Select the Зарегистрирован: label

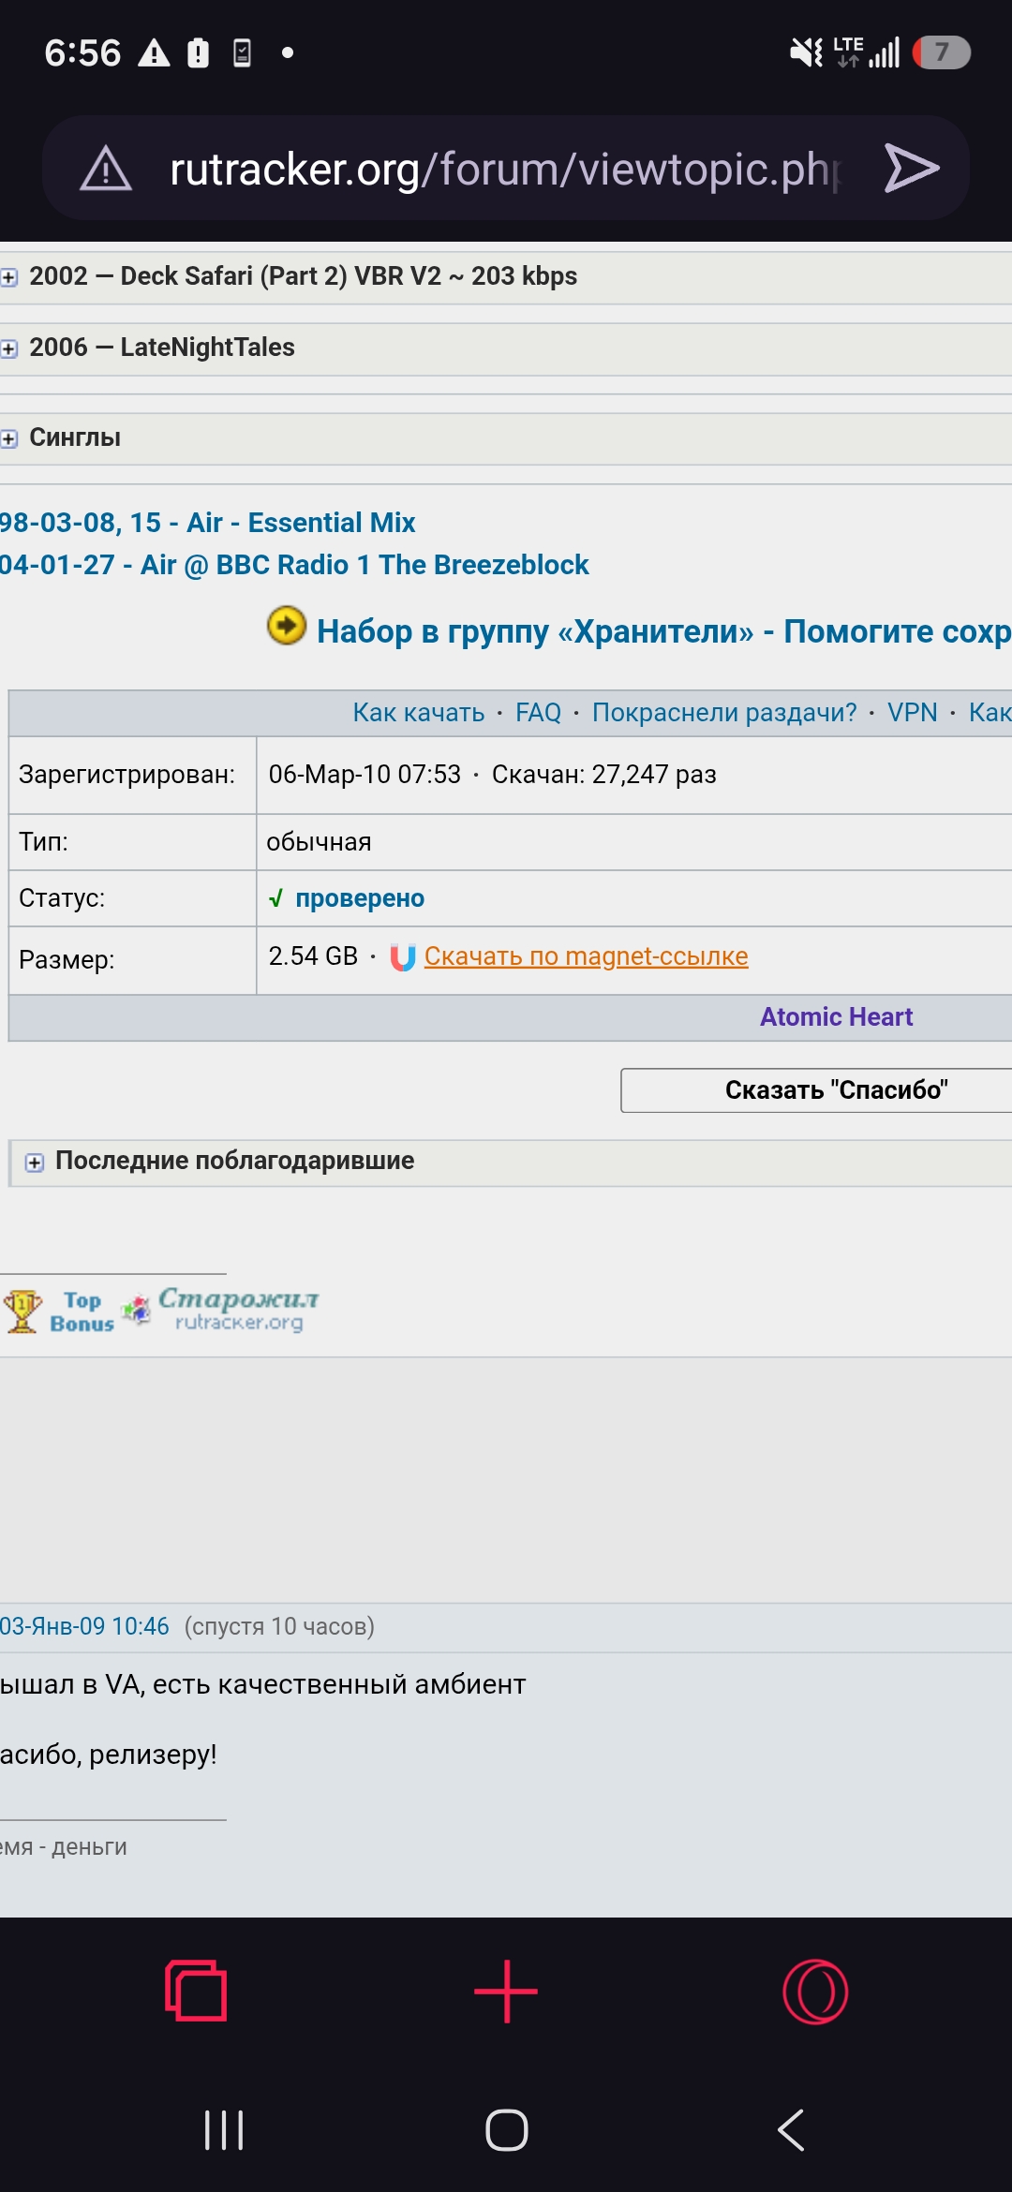(x=126, y=775)
